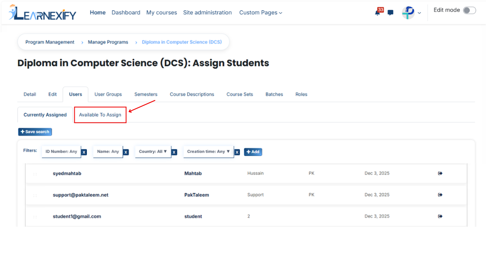
Task: Open the Semesters tab
Action: pos(146,94)
